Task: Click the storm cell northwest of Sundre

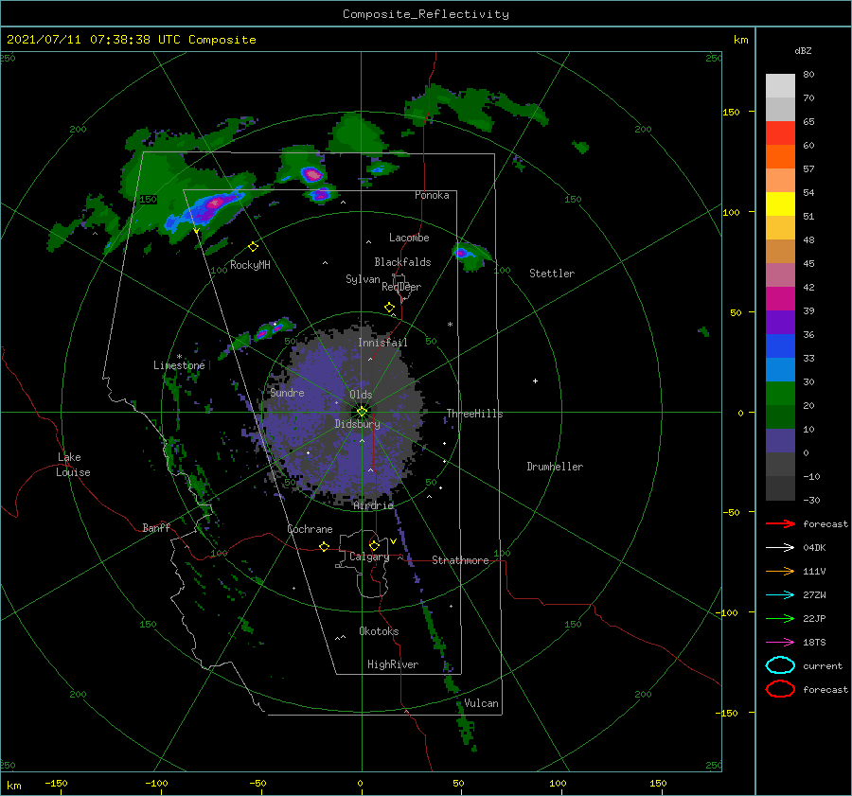Action: [x=271, y=329]
